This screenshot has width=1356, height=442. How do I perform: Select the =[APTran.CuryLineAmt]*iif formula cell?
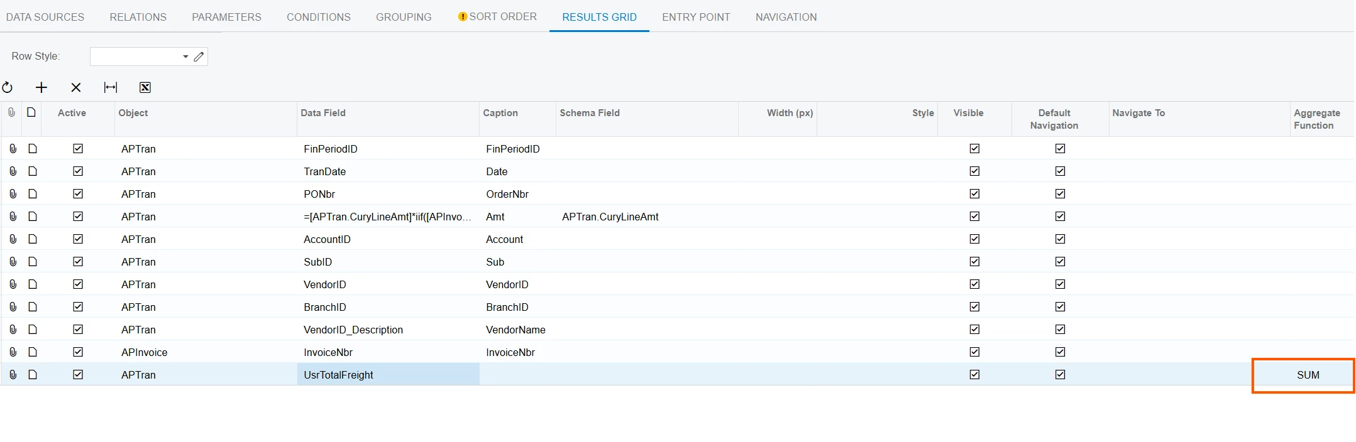pos(389,217)
